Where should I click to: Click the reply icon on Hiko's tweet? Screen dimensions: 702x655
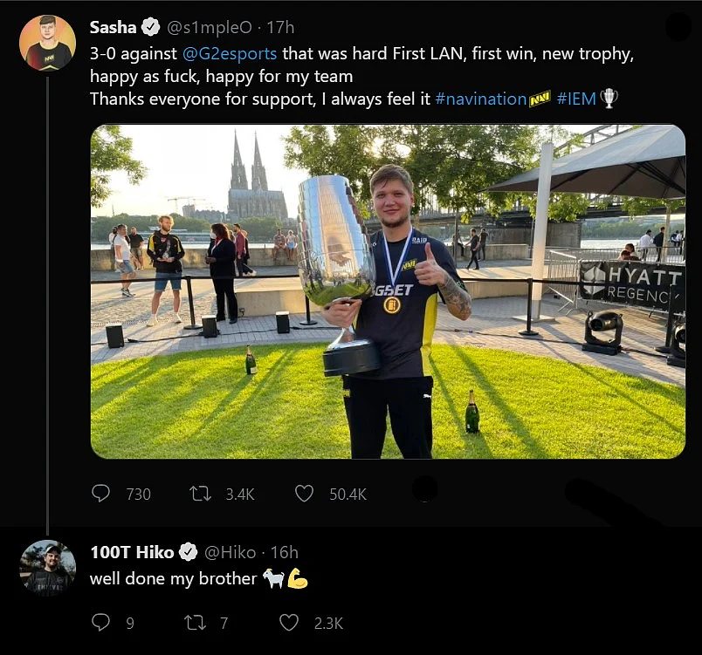[100, 623]
